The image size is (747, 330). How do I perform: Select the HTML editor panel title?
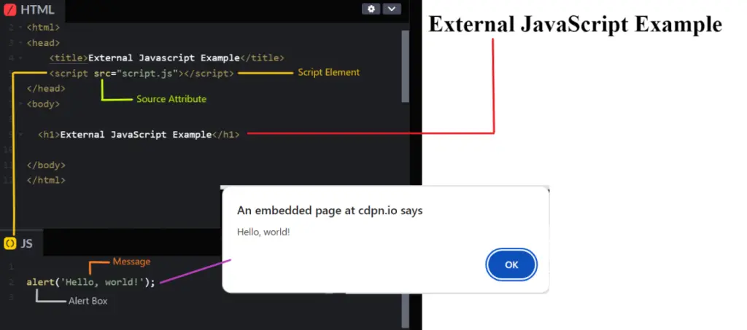pos(38,9)
